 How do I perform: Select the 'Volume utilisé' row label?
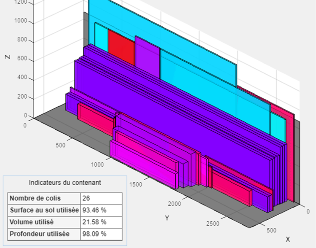(44, 222)
